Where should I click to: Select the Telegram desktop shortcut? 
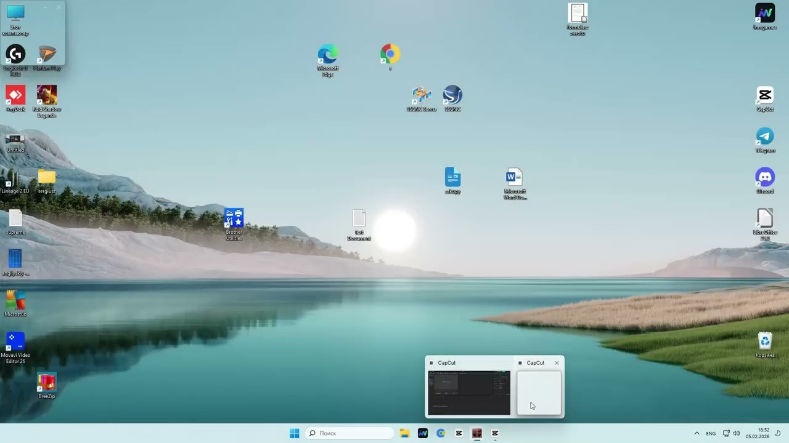[x=765, y=140]
